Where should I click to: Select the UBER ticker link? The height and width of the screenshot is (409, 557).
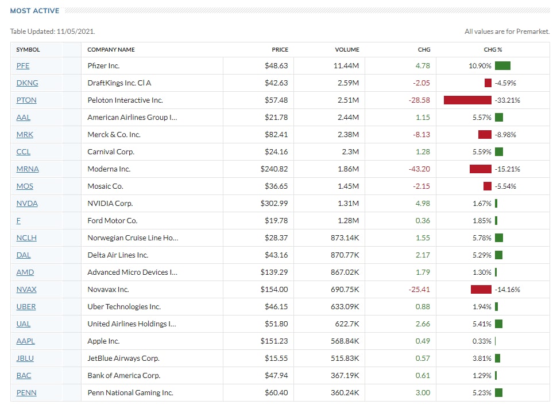(x=26, y=306)
